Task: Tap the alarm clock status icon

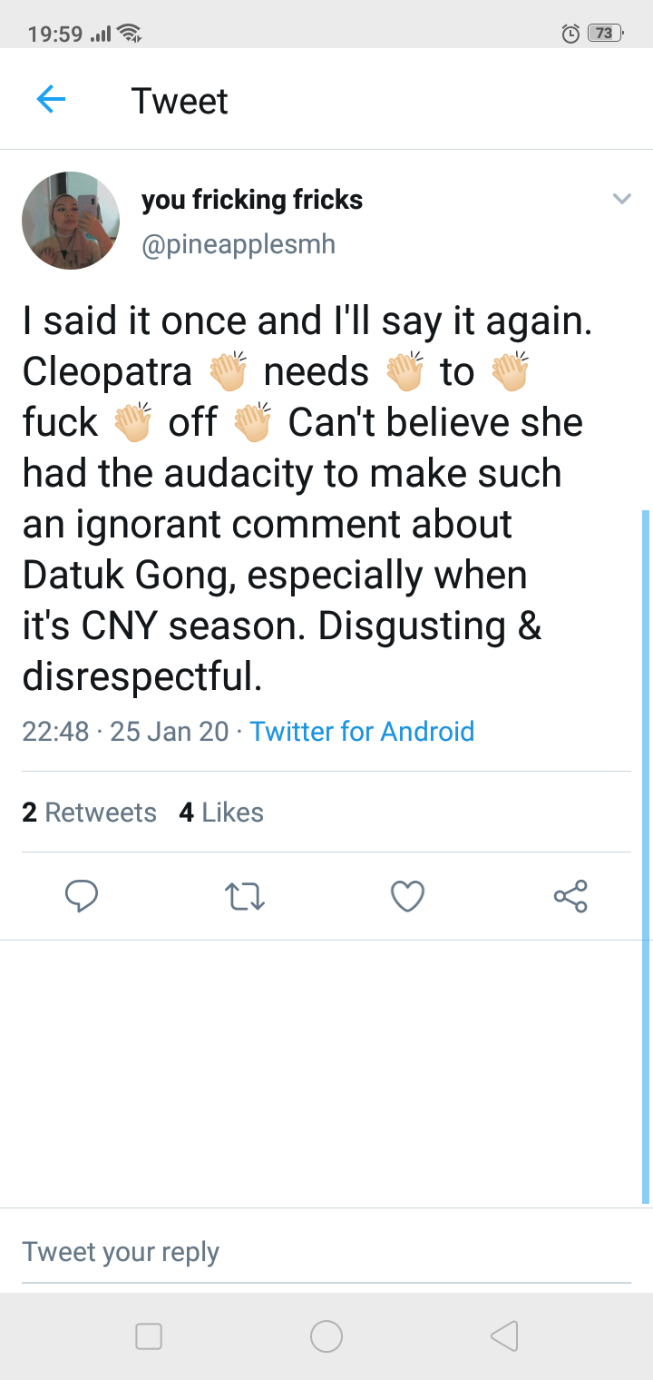Action: tap(570, 34)
